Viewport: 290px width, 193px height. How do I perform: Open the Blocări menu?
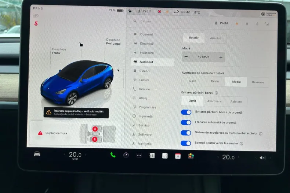pos(152,71)
